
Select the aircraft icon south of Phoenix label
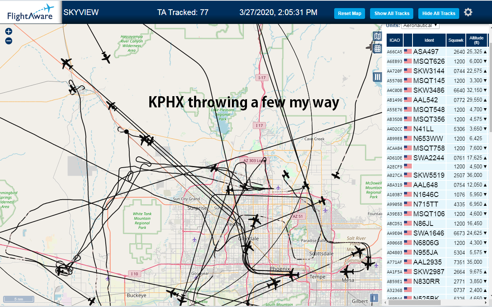tap(292, 275)
